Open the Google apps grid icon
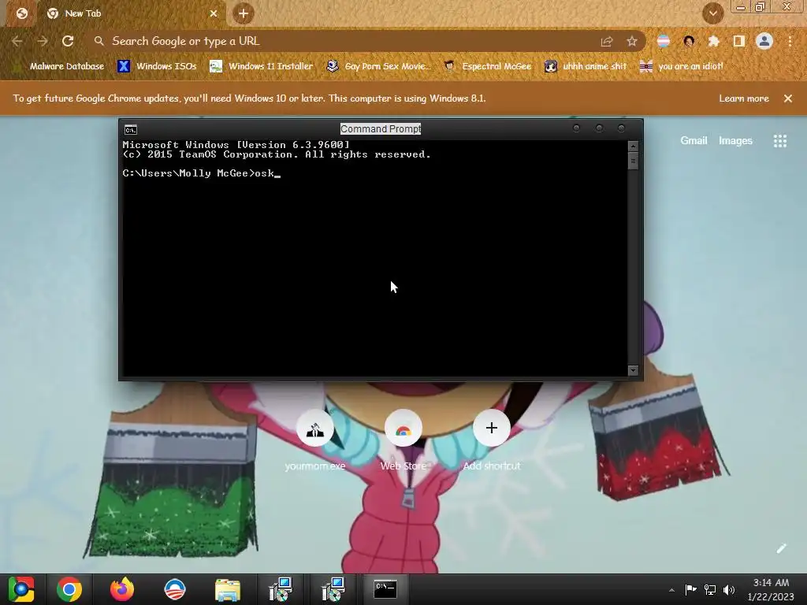This screenshot has width=807, height=605. tap(780, 141)
